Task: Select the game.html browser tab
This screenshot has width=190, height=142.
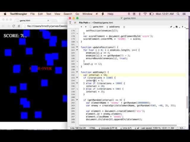Action: (x=32, y=20)
